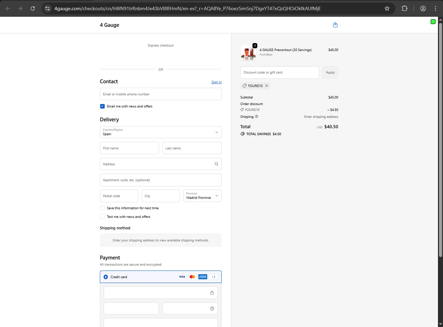The image size is (443, 327).
Task: Click the security code help icon
Action: click(212, 308)
